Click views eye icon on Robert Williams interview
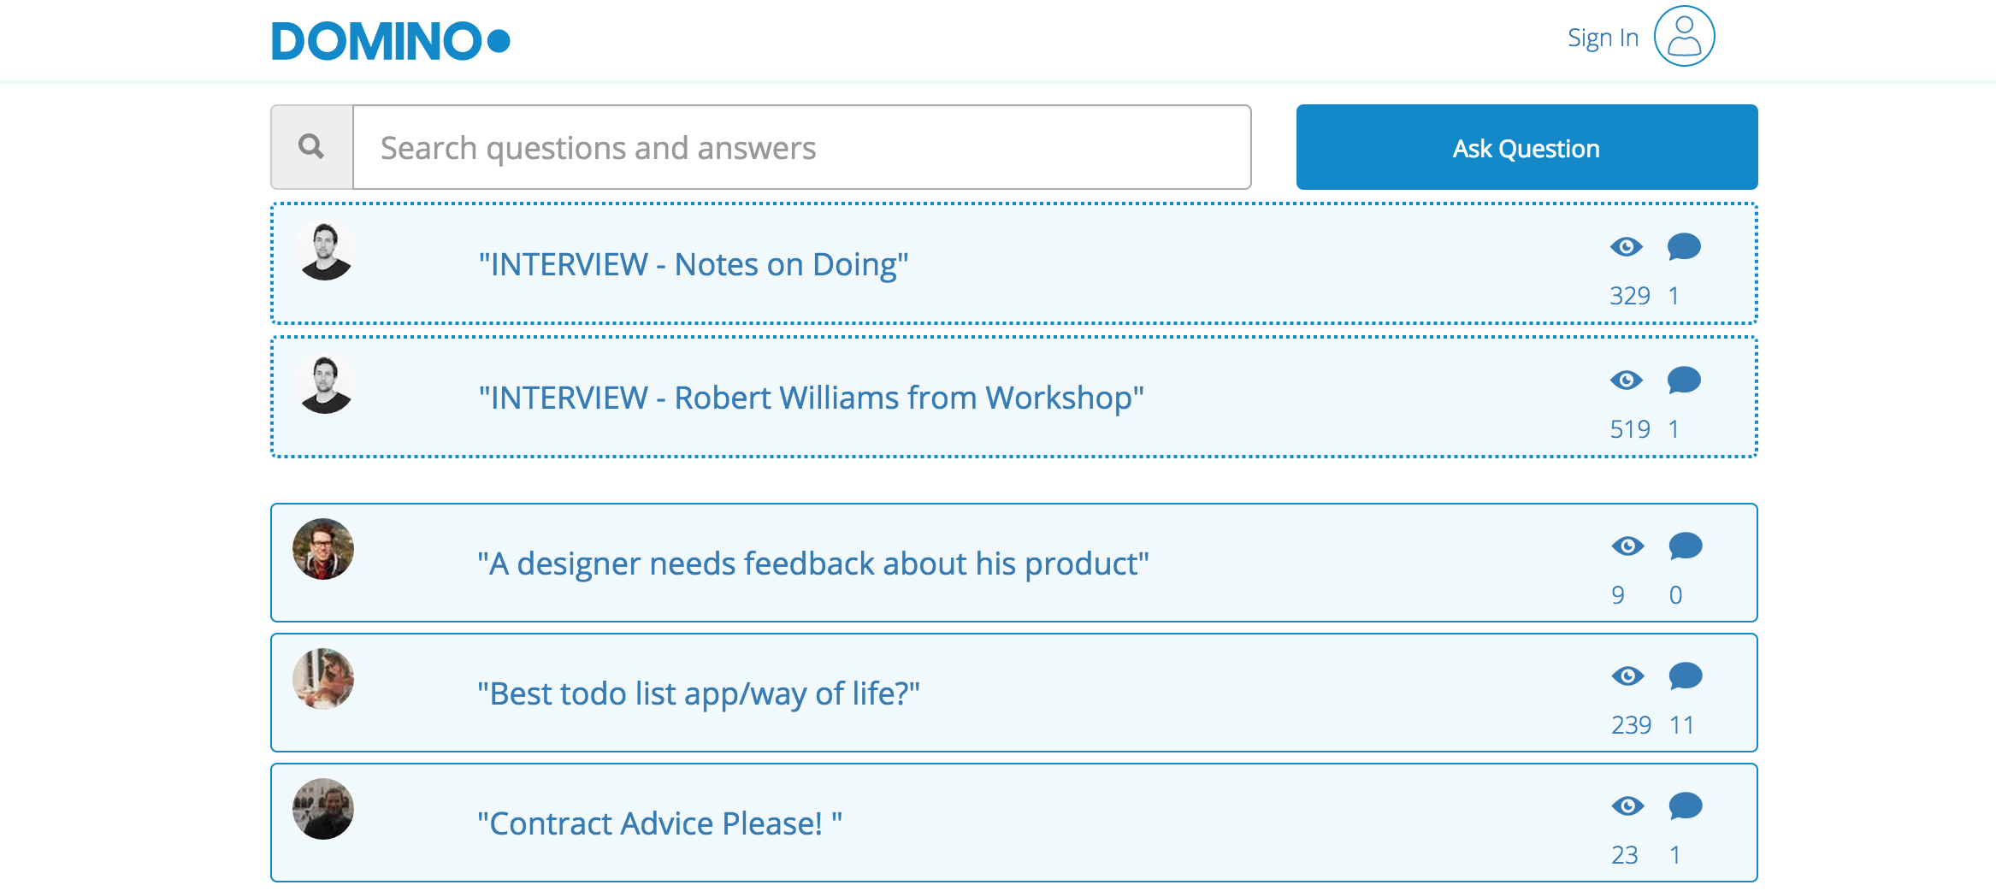This screenshot has width=1996, height=891. point(1626,381)
